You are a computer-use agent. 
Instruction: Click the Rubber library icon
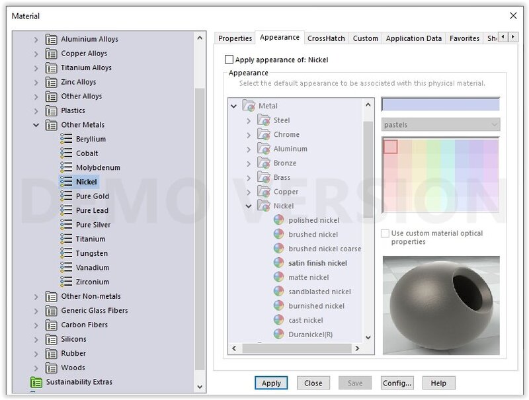pyautogui.click(x=52, y=354)
